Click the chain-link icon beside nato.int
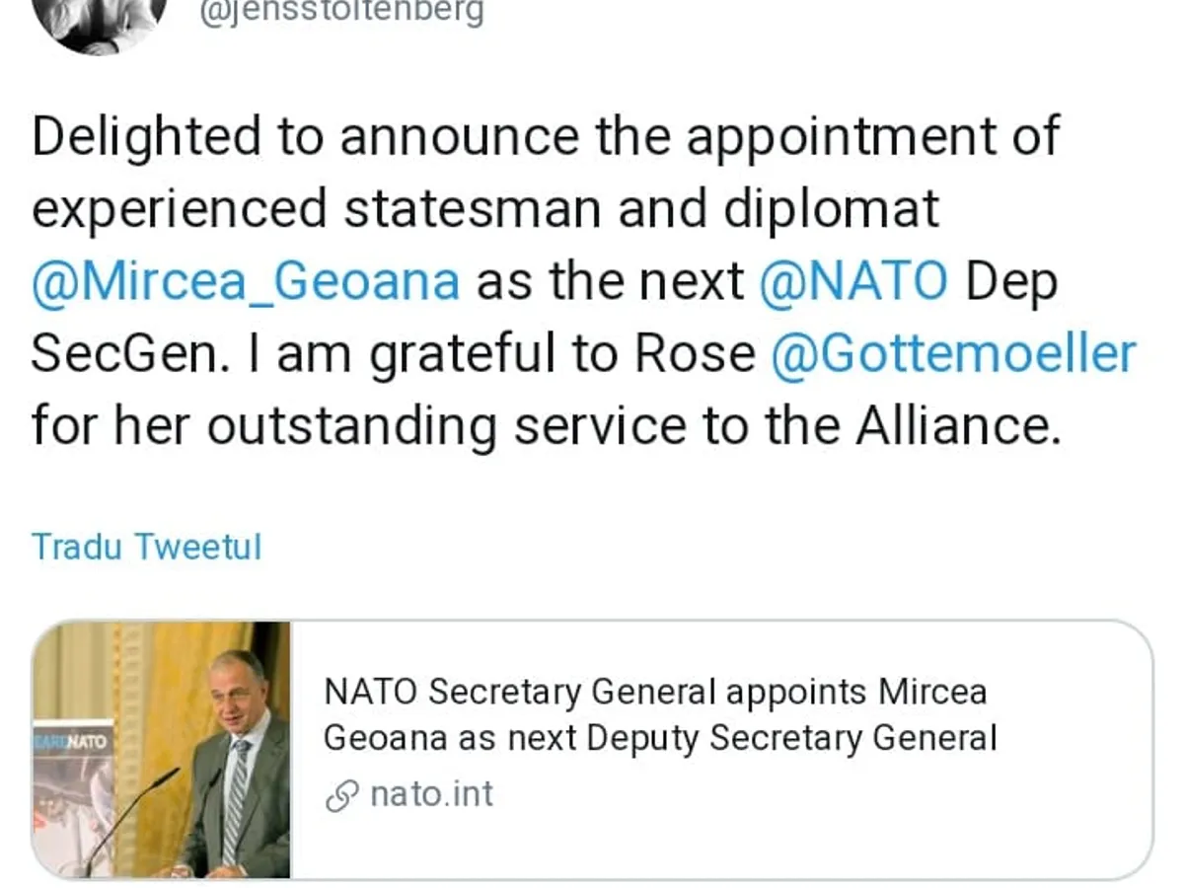This screenshot has height=888, width=1184. pyautogui.click(x=341, y=796)
